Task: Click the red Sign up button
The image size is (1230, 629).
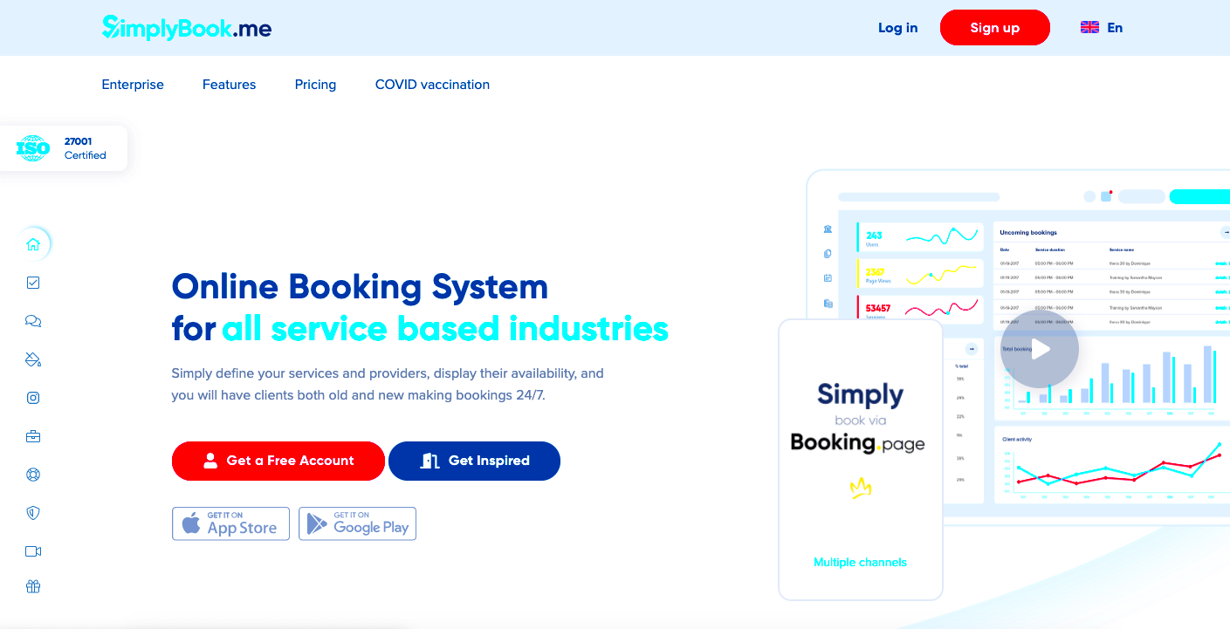Action: point(994,28)
